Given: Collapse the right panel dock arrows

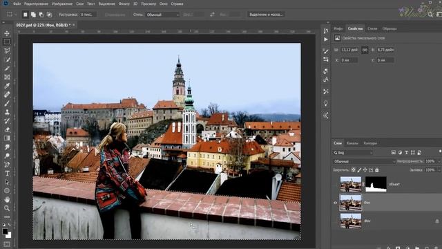Looking at the screenshot, I should 328,23.
